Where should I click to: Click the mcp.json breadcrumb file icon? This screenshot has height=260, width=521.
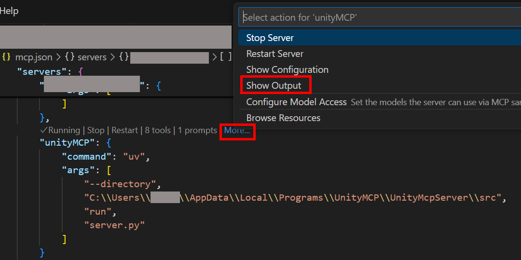(x=6, y=57)
